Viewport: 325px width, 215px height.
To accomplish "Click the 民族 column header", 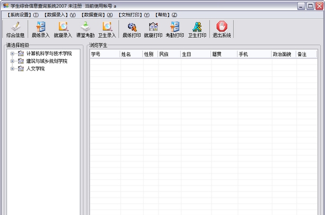I will pyautogui.click(x=169, y=54).
